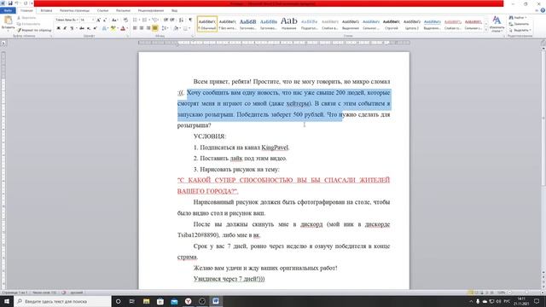Click the Save icon in quick access toolbar
The image size is (546, 307).
pyautogui.click(x=10, y=3)
